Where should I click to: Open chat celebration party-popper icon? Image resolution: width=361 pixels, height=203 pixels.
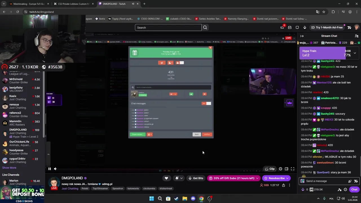(350, 181)
